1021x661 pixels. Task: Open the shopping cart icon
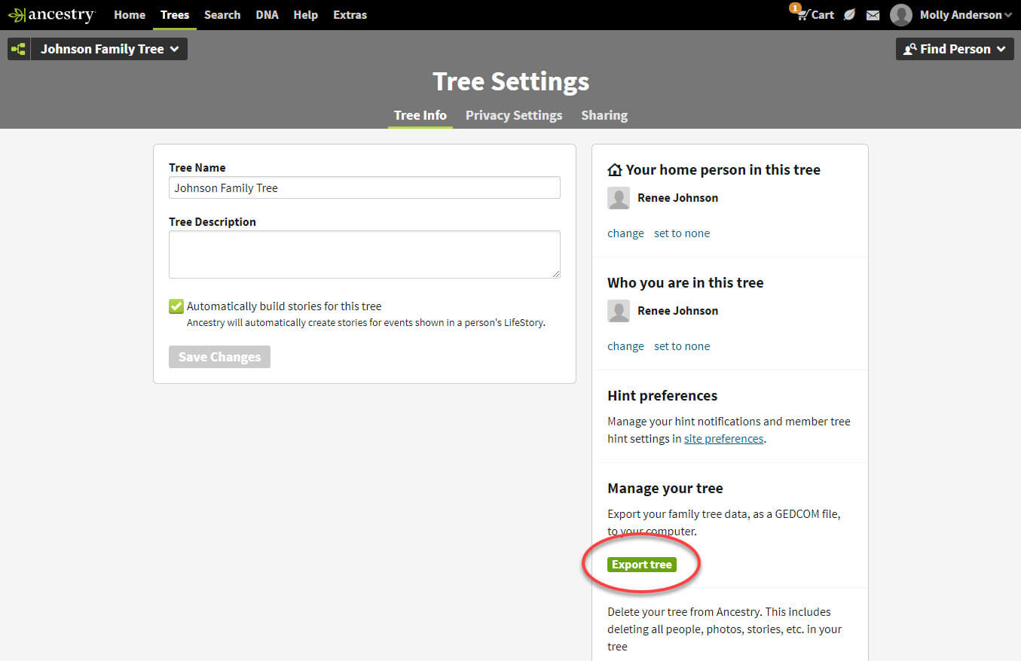tap(802, 14)
